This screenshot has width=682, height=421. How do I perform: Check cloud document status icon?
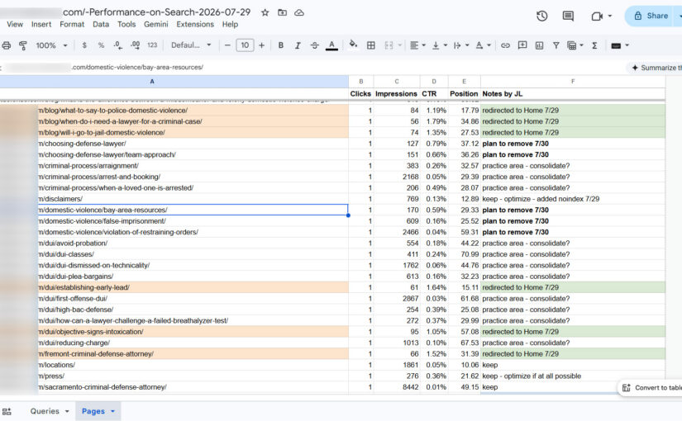[x=299, y=12]
